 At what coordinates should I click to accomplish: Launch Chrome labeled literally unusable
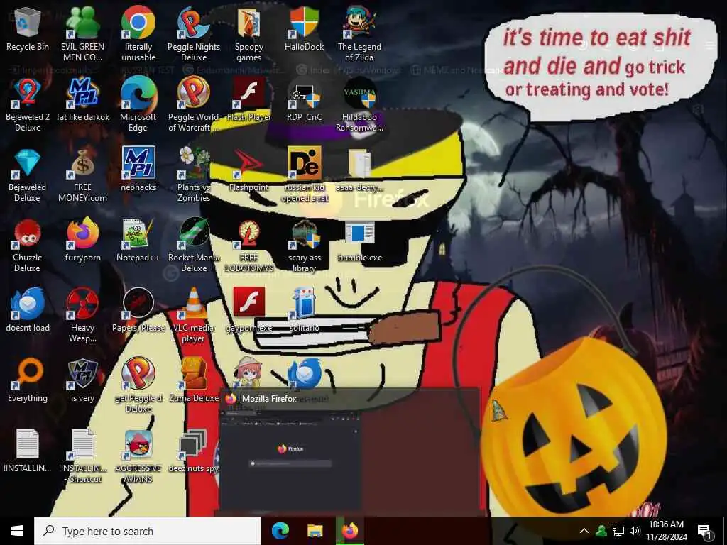138,33
